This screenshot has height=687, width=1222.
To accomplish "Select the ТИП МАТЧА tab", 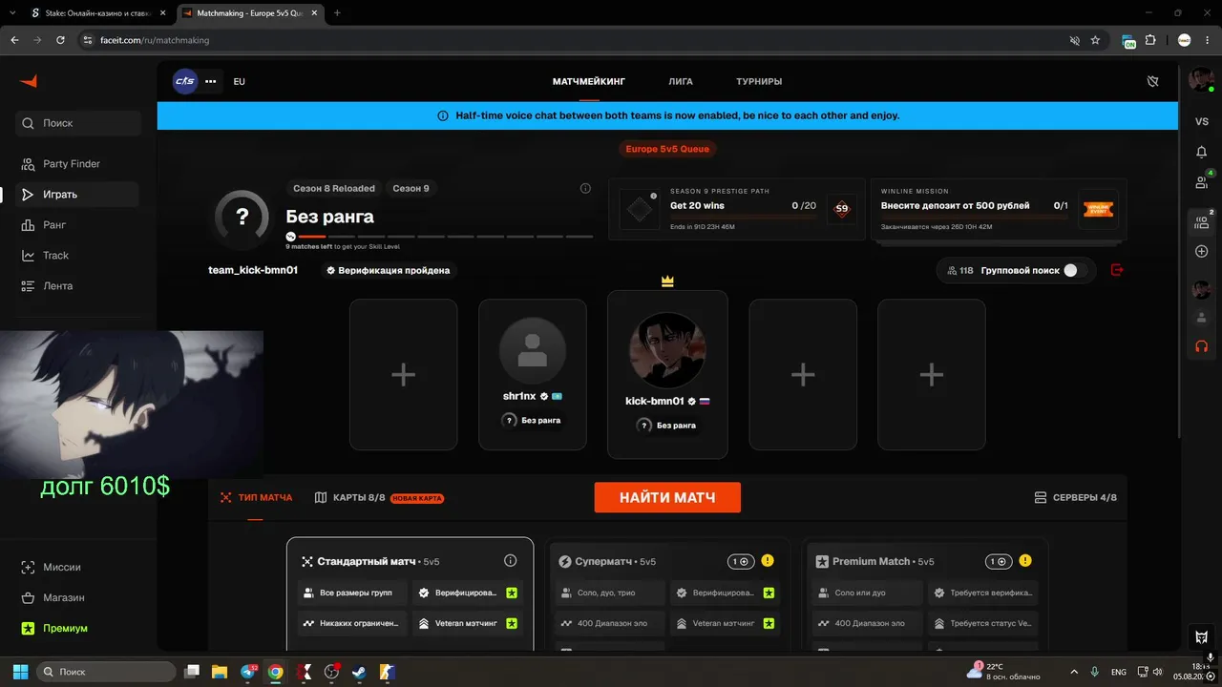I will [x=256, y=498].
